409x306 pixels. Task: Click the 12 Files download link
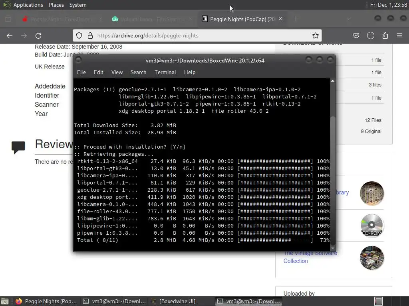coord(373,120)
